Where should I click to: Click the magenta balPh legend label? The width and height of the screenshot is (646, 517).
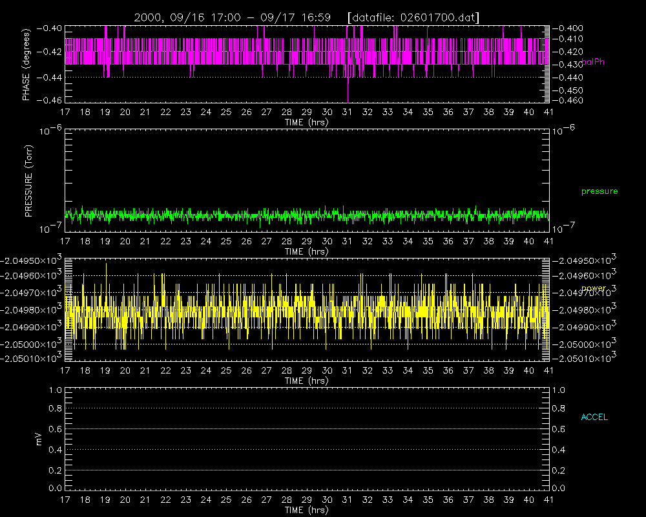[593, 62]
